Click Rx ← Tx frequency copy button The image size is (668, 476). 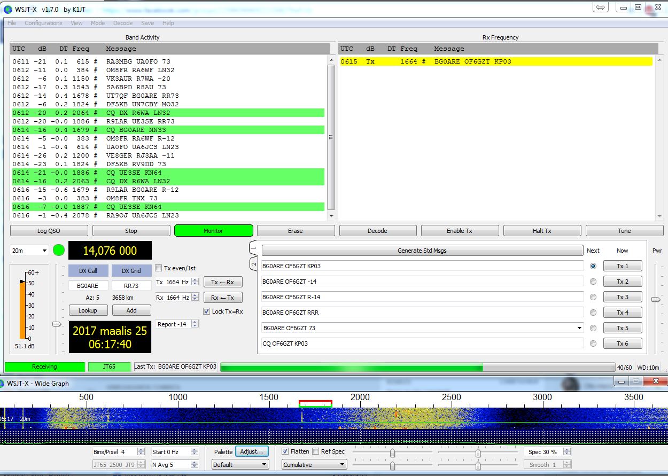(x=222, y=298)
